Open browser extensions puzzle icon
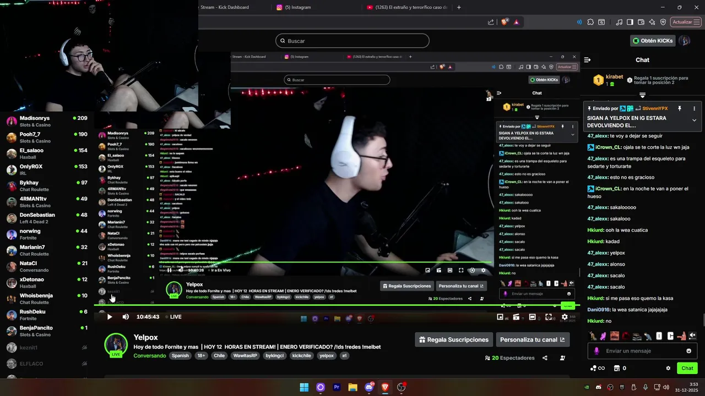Image resolution: width=705 pixels, height=396 pixels. tap(590, 22)
